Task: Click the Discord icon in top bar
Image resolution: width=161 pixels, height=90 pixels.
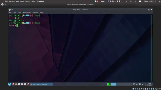Action: point(102,1)
